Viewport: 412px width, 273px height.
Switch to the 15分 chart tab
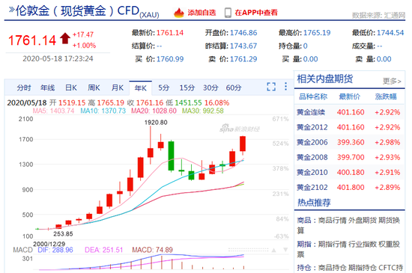pyautogui.click(x=187, y=88)
